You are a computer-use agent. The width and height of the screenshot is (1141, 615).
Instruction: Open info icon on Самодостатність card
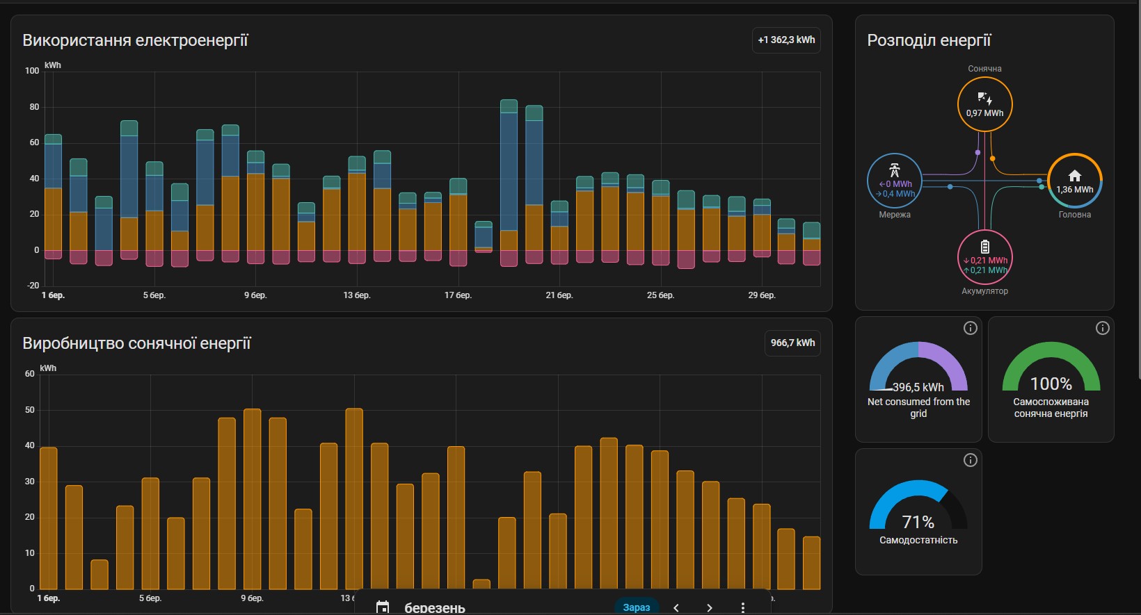(970, 460)
